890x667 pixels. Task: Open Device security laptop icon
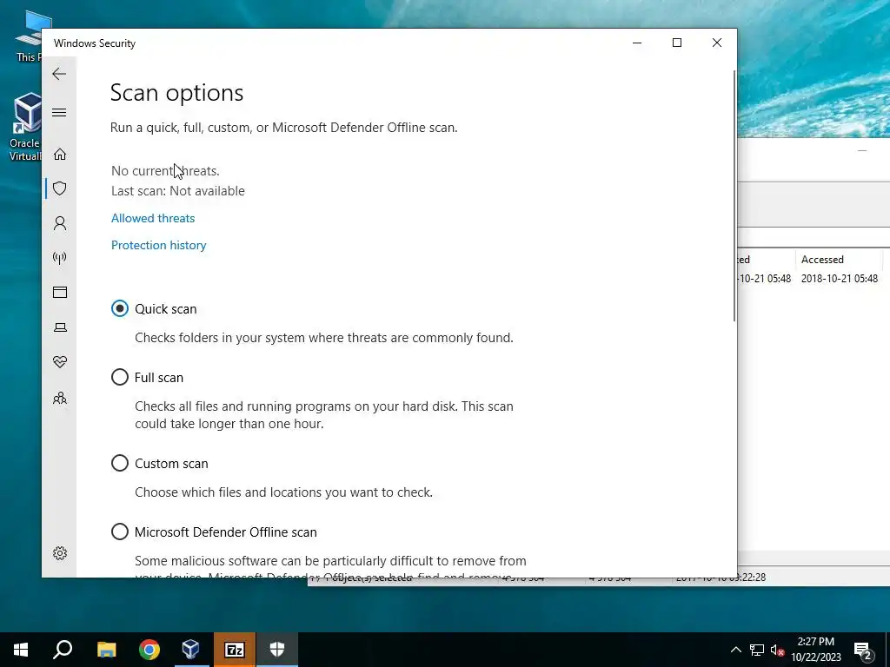click(60, 327)
